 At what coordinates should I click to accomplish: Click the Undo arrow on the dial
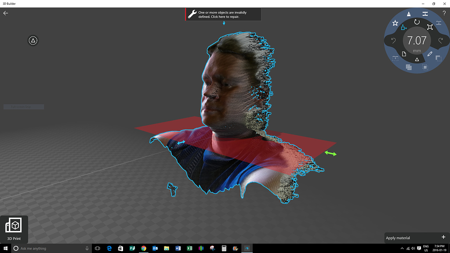(393, 40)
